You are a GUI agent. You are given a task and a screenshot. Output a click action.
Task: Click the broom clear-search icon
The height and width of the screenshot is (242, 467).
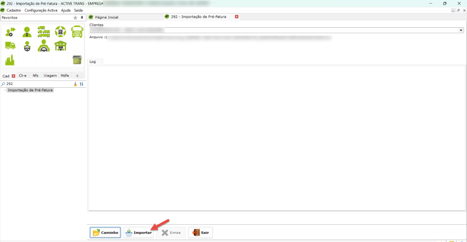(75, 84)
